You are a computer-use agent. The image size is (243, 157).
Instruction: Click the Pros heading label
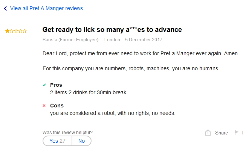click(56, 85)
